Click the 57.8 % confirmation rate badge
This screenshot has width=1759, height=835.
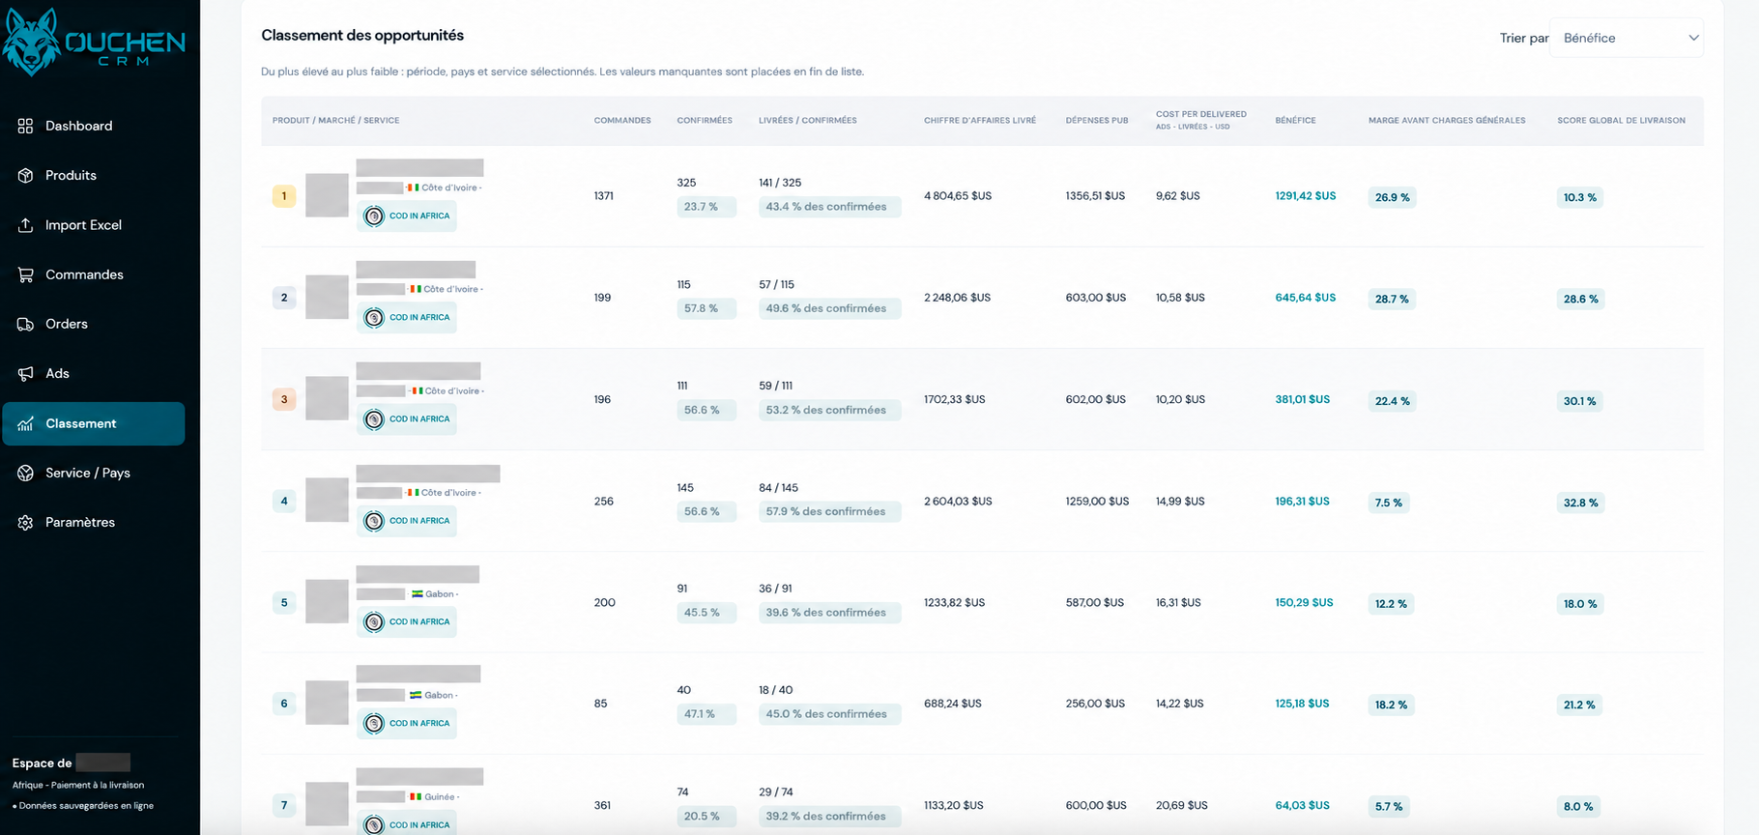[x=706, y=308]
